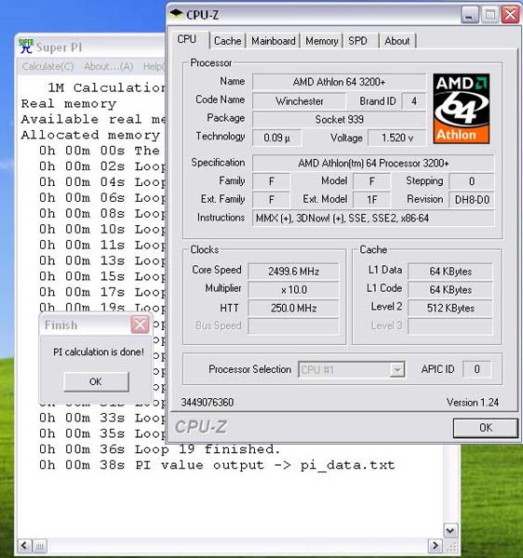Click the Package value 'Socket 939'
Viewport: 523px width, 558px height.
(x=339, y=120)
